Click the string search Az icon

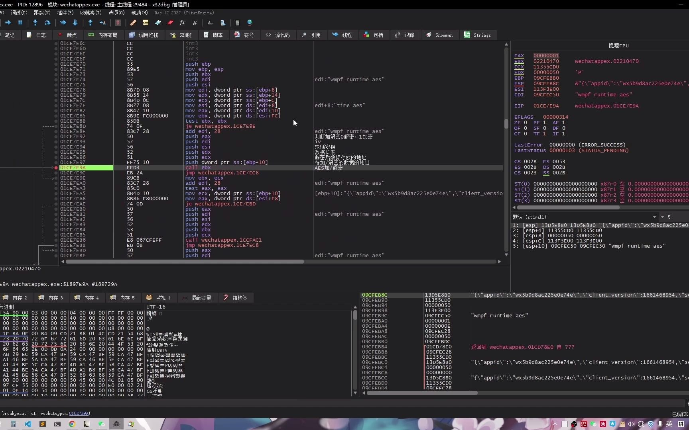[x=210, y=23]
